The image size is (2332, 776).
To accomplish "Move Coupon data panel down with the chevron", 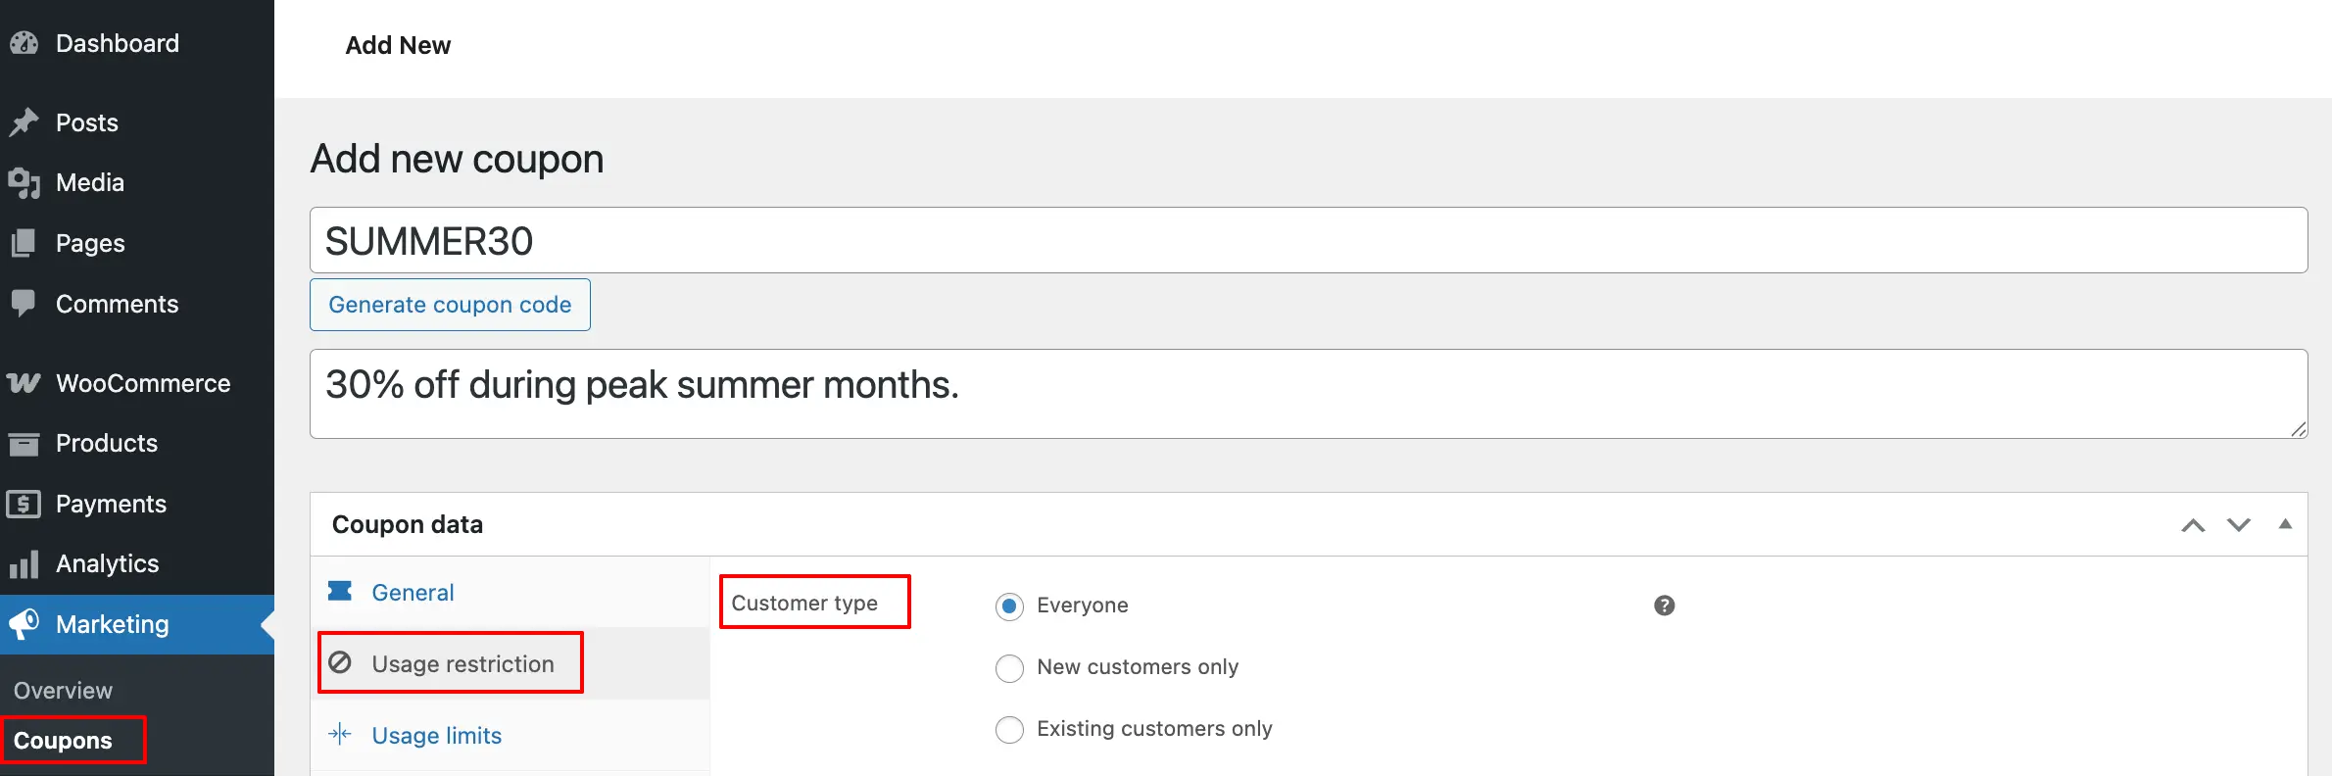I will [x=2238, y=525].
